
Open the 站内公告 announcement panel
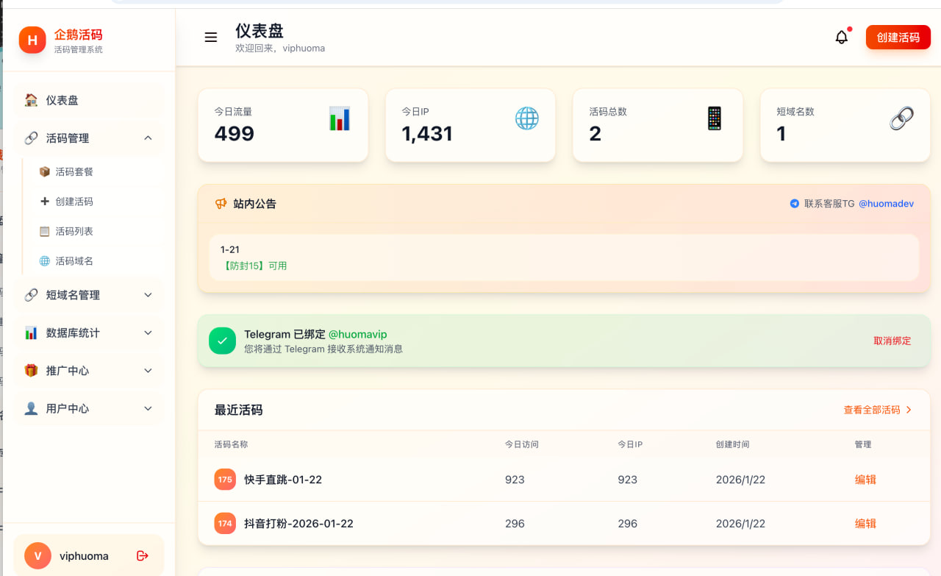point(254,204)
